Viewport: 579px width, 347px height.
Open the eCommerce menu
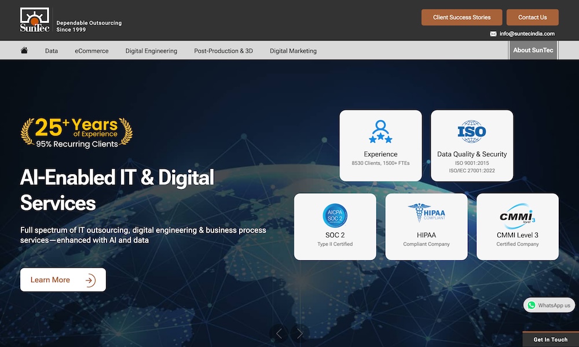(91, 51)
